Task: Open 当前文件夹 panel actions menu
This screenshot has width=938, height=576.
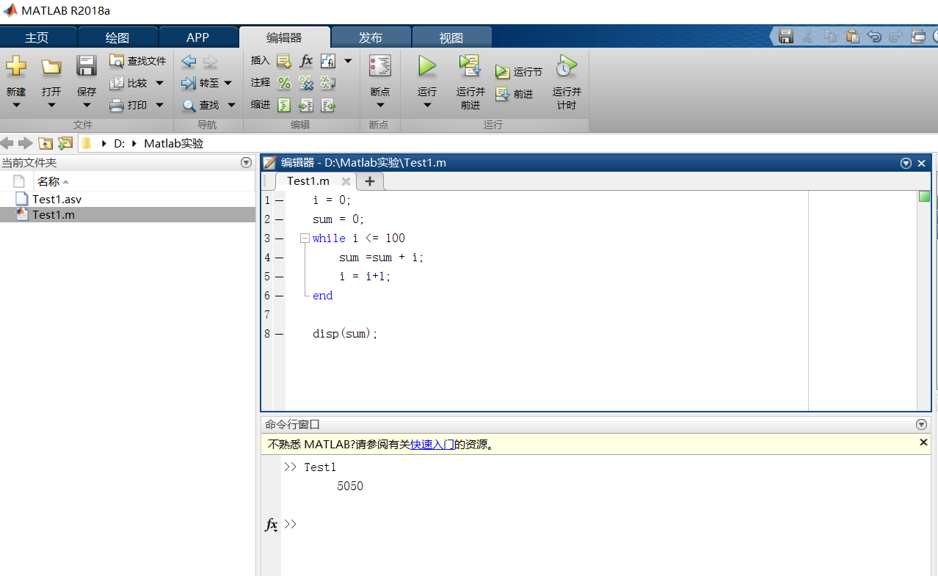Action: [x=246, y=163]
